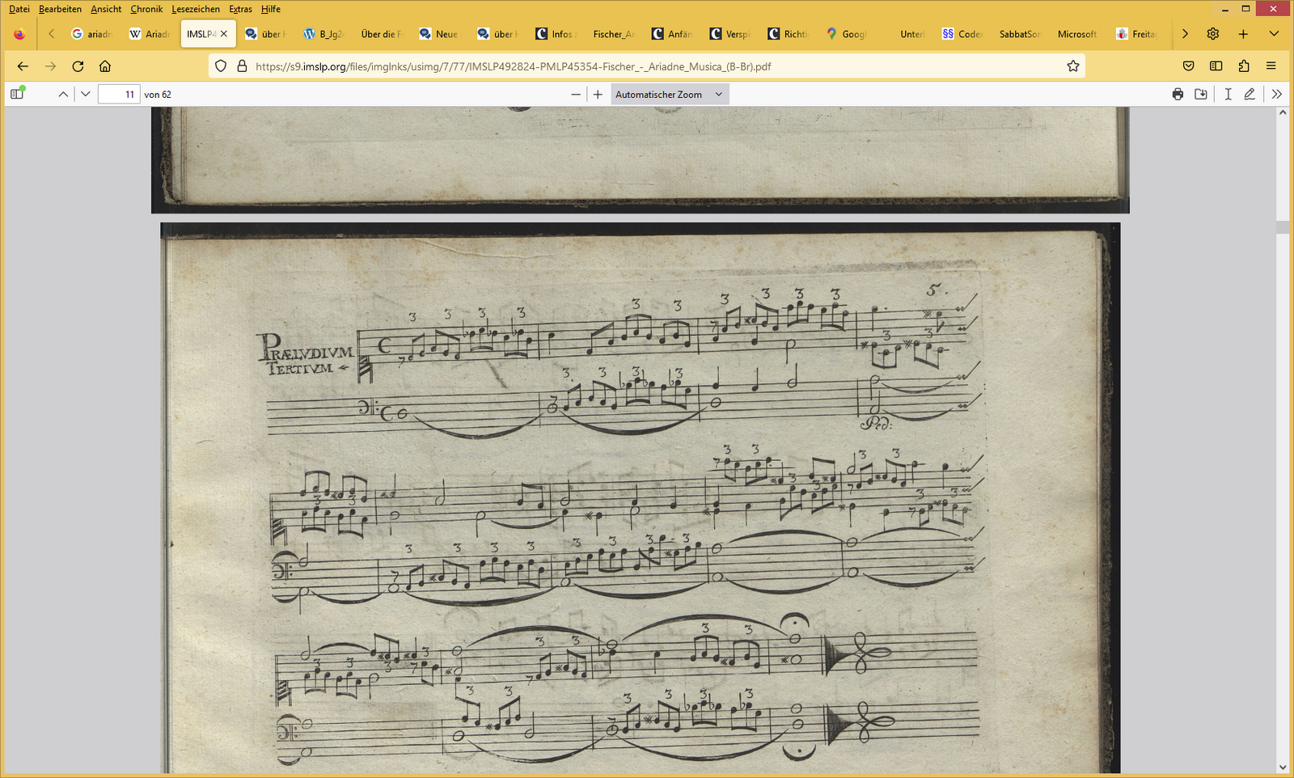Close the IMSLP tab

(x=224, y=34)
